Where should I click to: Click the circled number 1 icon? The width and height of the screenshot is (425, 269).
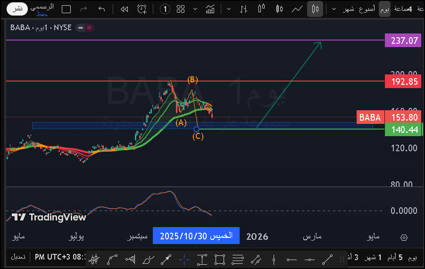point(165,9)
